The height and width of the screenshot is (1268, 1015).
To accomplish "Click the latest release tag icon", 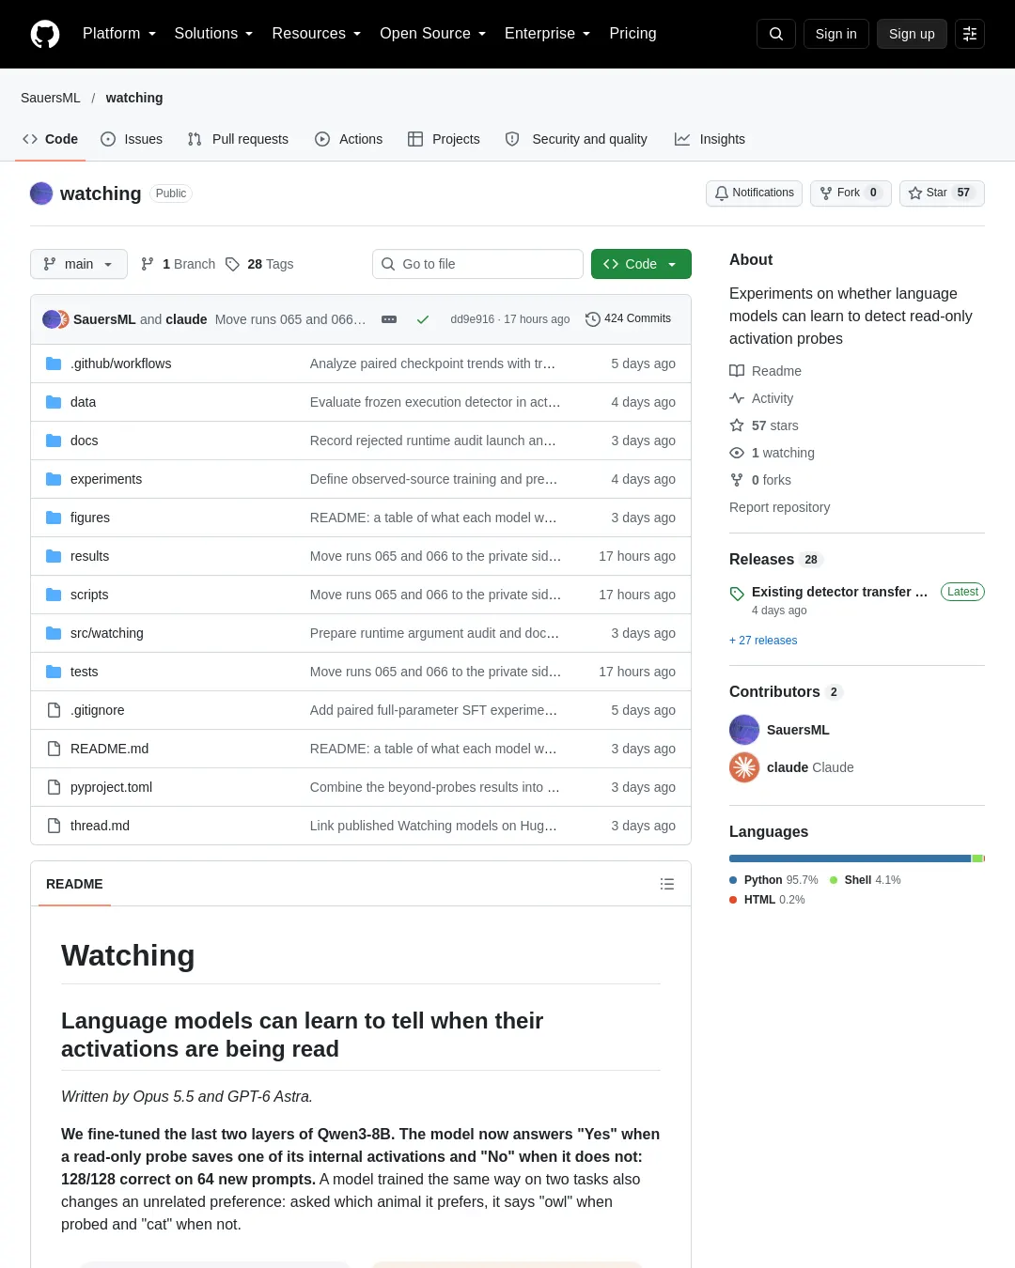I will tap(737, 594).
